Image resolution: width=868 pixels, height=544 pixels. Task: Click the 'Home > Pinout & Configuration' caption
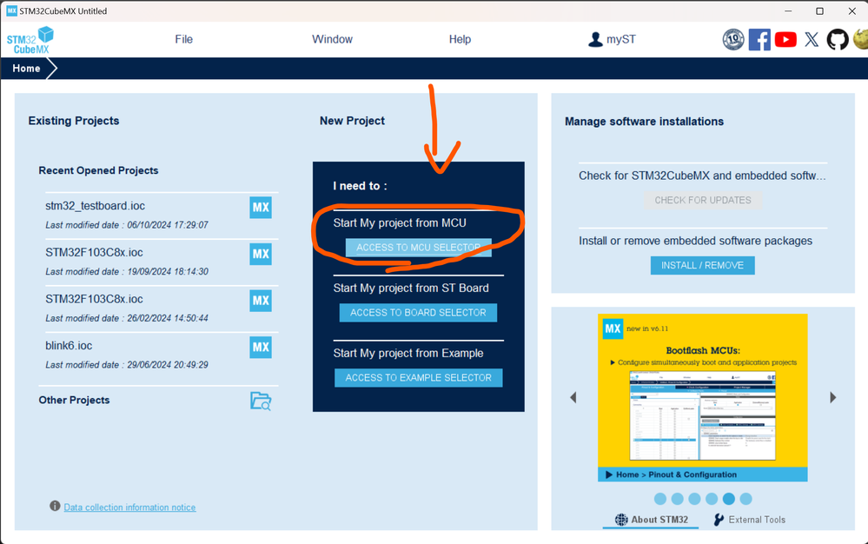[676, 474]
